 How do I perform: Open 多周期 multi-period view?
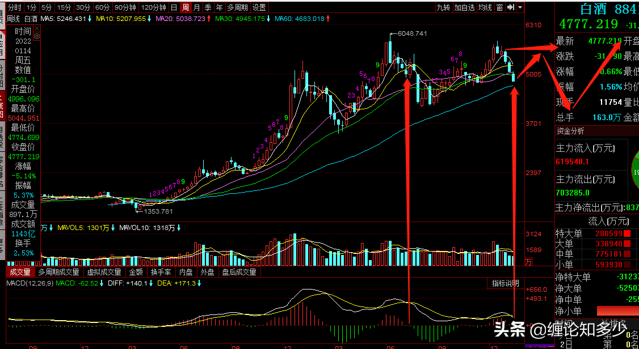[238, 7]
